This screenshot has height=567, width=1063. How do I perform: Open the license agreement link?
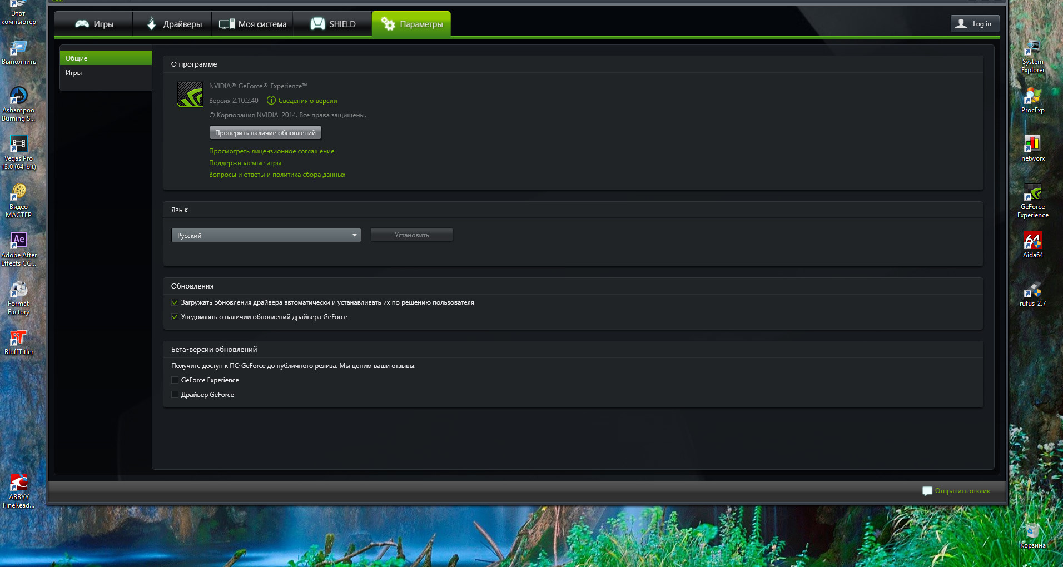coord(271,151)
